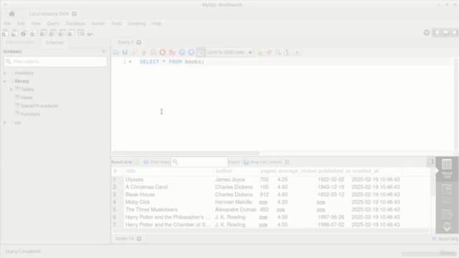Create a new SQL tab for queries
459x258 pixels.
[6, 33]
